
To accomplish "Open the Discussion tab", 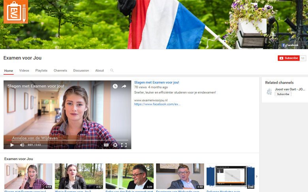I will click(x=81, y=70).
